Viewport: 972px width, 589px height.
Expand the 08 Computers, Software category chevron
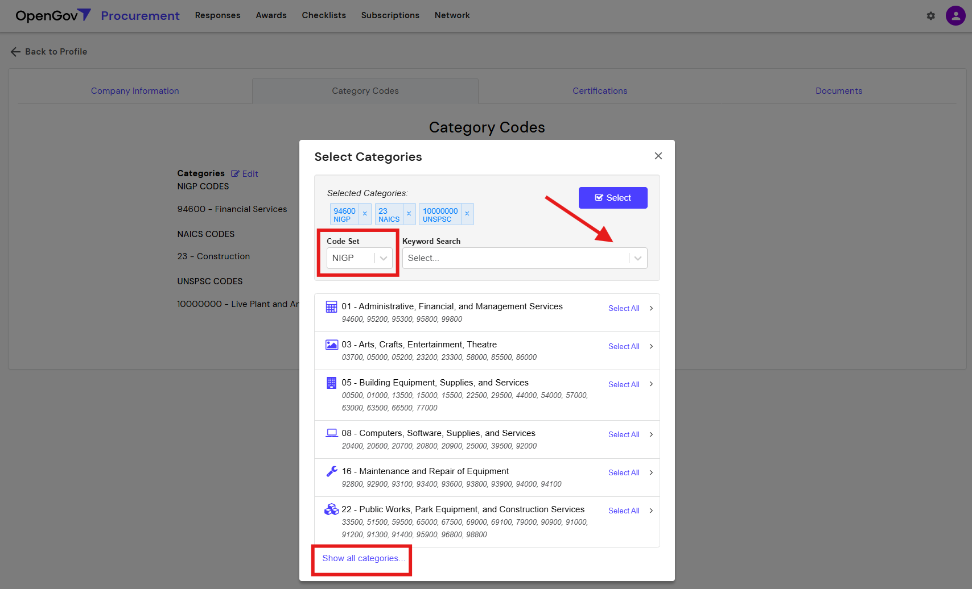(x=651, y=434)
